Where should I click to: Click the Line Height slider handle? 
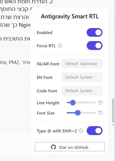click(x=73, y=103)
